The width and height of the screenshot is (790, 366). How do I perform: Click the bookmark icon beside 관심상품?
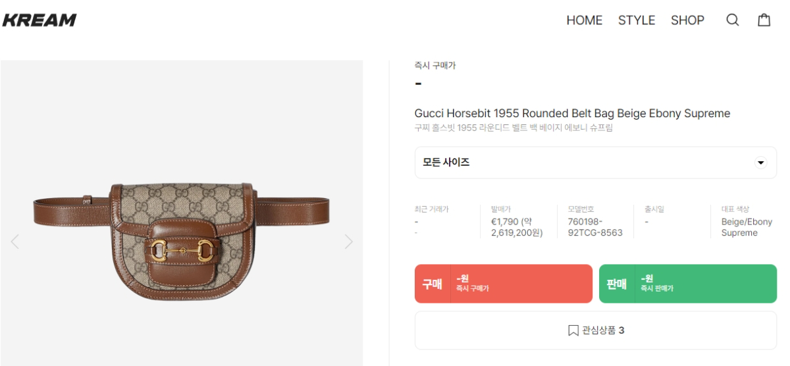(573, 330)
